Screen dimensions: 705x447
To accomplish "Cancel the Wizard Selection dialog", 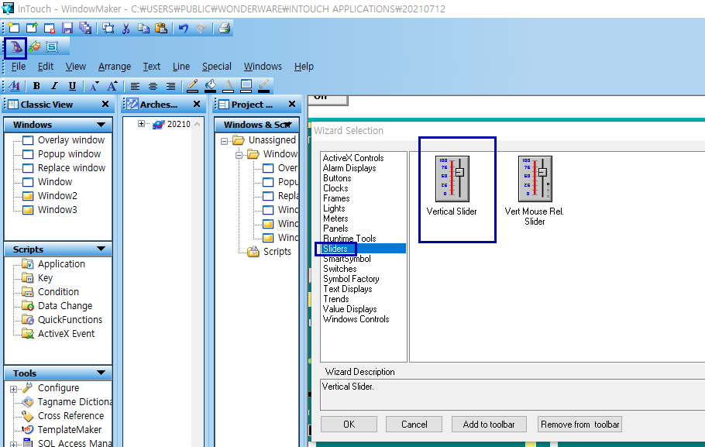I will point(414,424).
